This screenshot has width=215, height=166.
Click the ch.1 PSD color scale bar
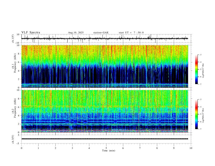tap(196, 69)
